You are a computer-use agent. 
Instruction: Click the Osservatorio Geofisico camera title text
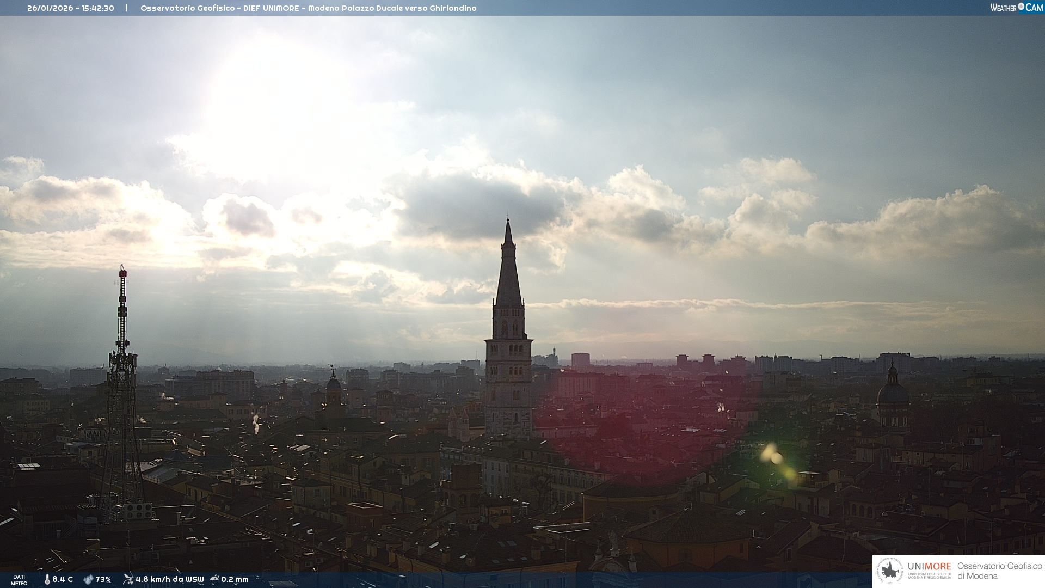tap(308, 8)
